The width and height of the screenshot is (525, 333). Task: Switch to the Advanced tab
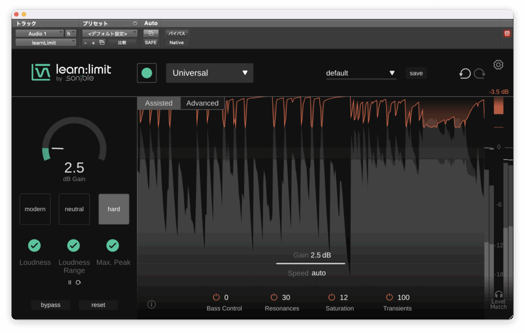pos(202,103)
